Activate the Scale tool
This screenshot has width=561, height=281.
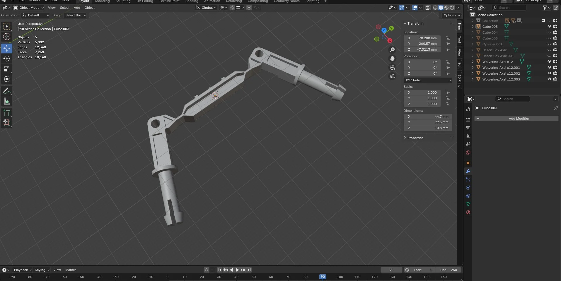point(7,69)
